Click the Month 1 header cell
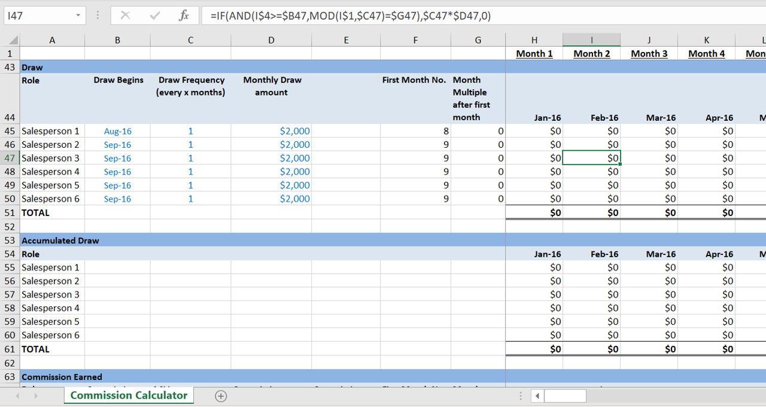Image resolution: width=766 pixels, height=407 pixels. pyautogui.click(x=534, y=53)
